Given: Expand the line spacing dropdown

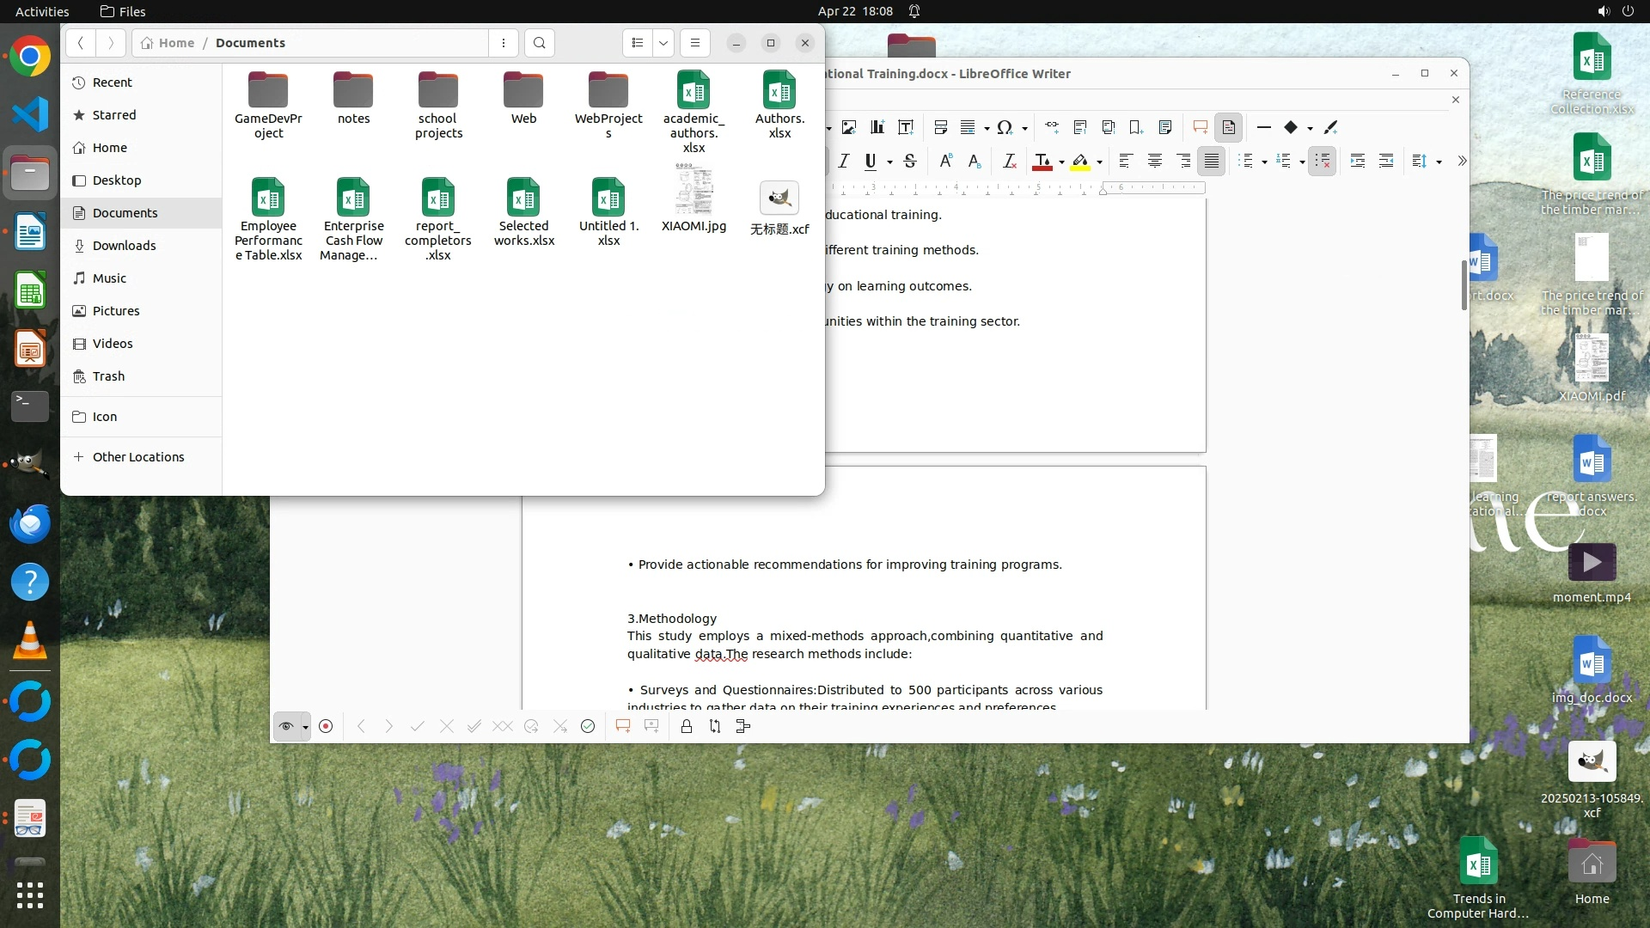Looking at the screenshot, I should coord(1439,162).
